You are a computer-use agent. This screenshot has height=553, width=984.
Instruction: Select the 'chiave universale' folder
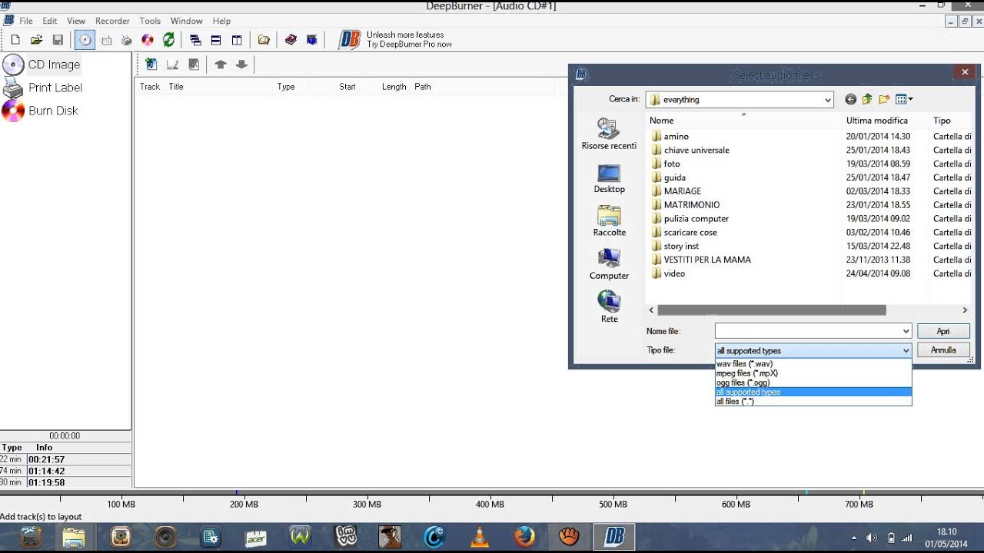(690, 150)
